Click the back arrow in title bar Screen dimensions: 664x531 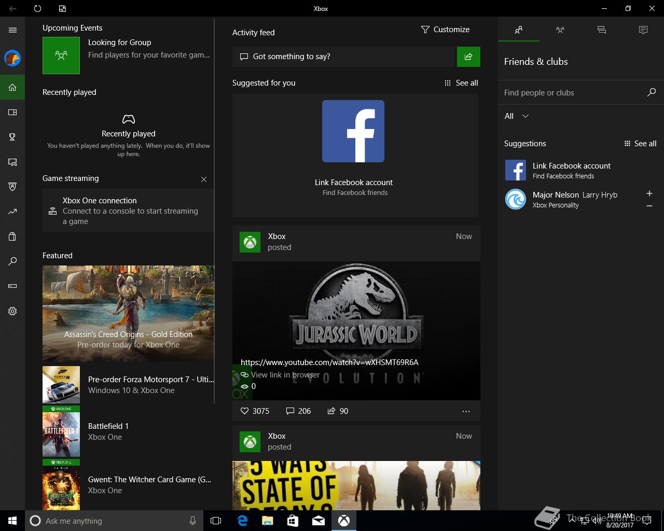[12, 8]
